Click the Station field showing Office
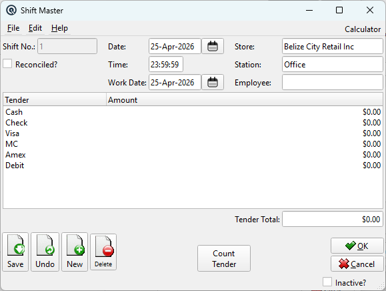This screenshot has width=386, height=291. (x=333, y=64)
